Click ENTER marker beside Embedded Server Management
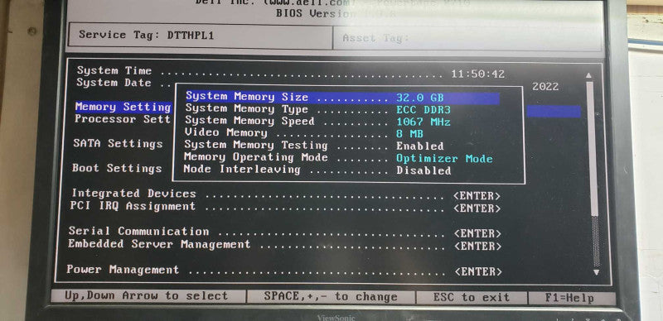The width and height of the screenshot is (663, 321). tap(478, 247)
